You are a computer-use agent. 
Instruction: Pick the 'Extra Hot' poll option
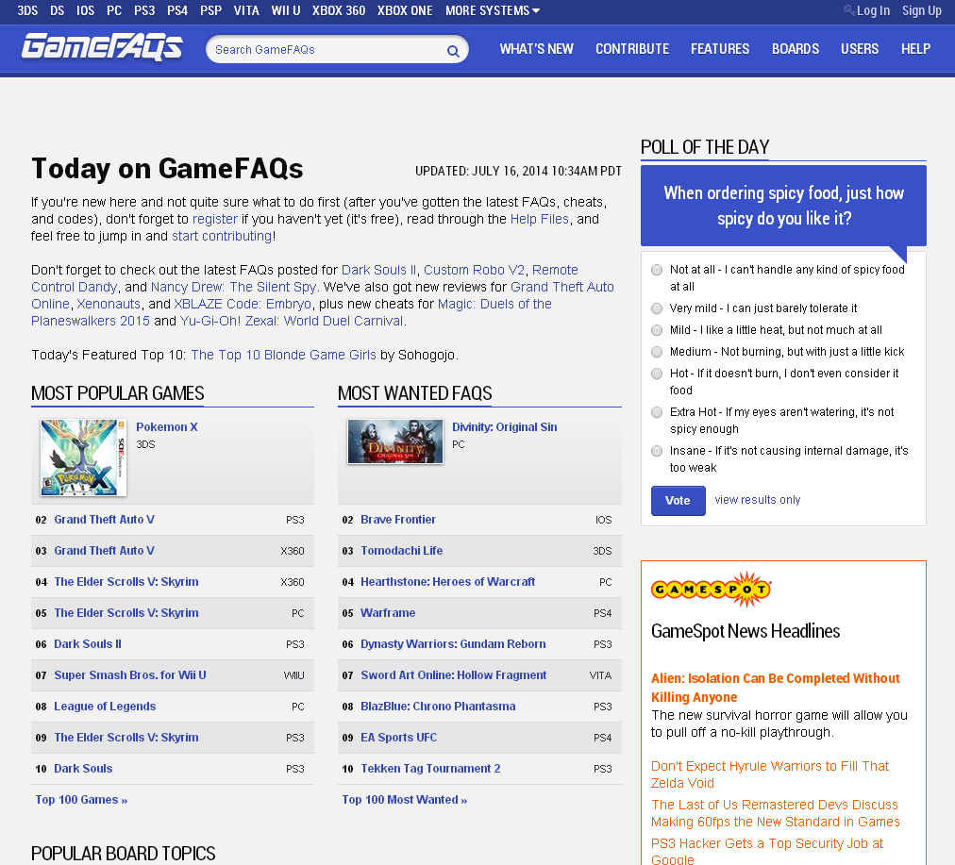(x=657, y=412)
